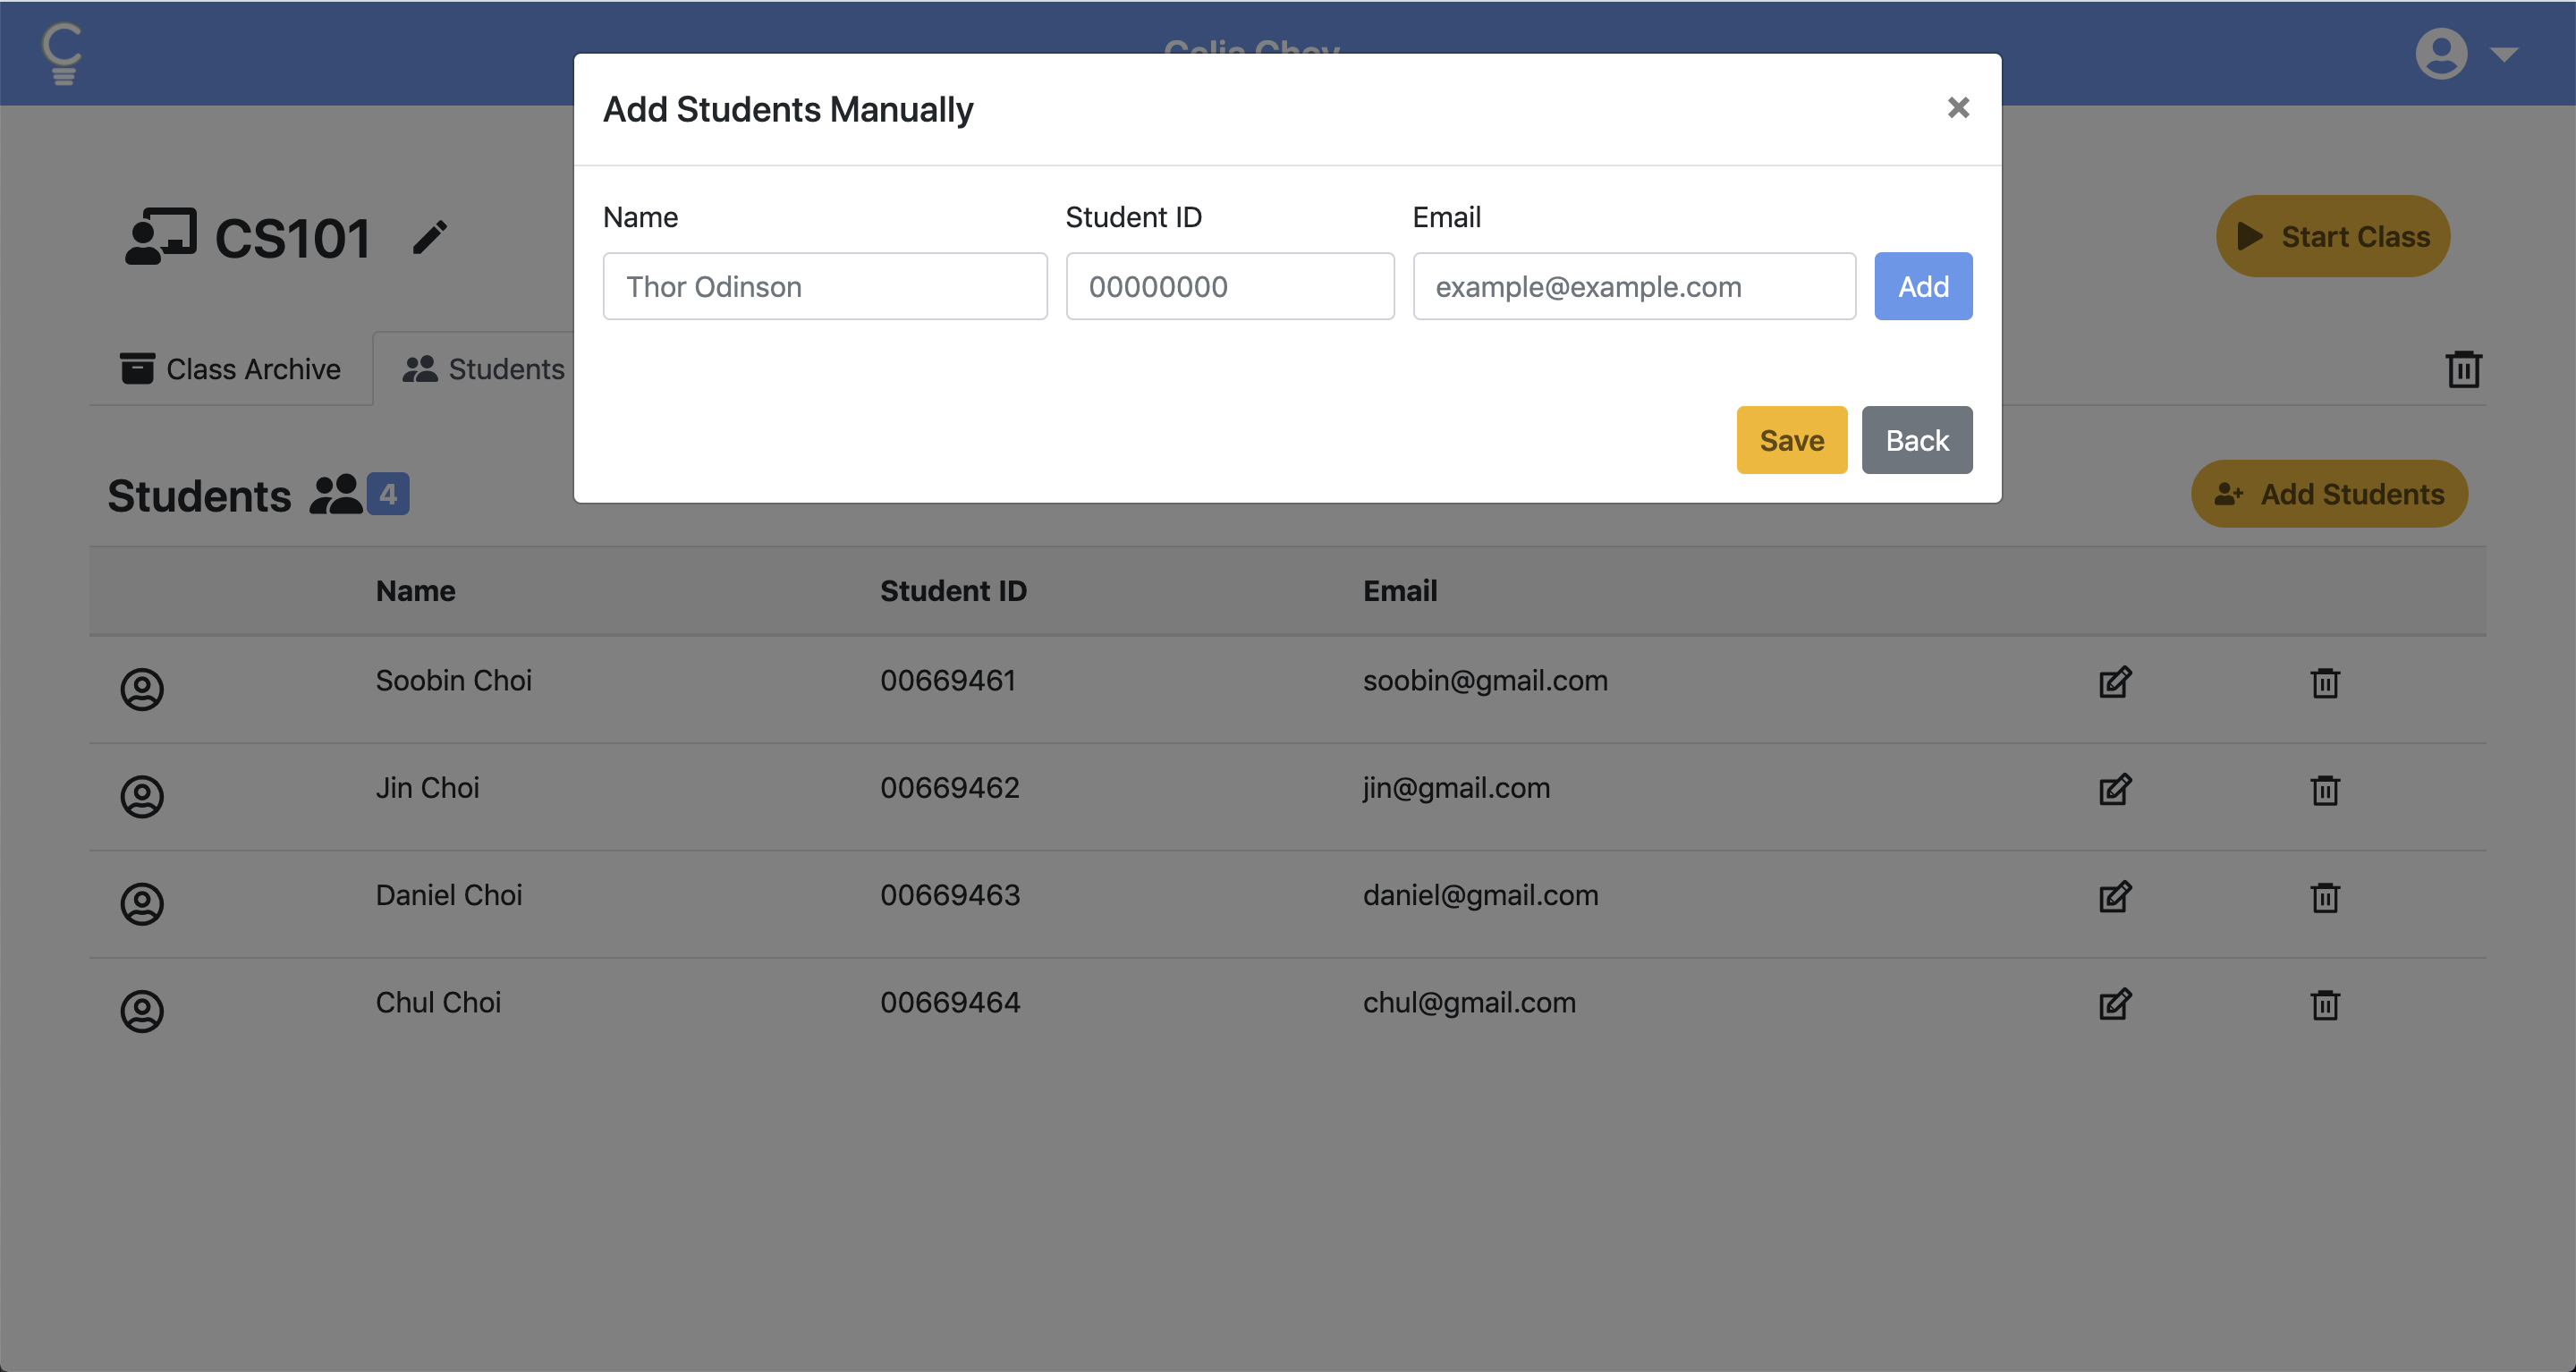Delete the Daniel Choi student row
Viewport: 2576px width, 1372px height.
(x=2324, y=897)
